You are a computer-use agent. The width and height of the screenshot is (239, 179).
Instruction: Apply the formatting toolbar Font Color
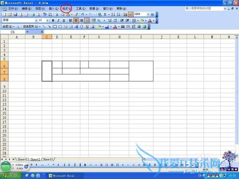click(150, 21)
